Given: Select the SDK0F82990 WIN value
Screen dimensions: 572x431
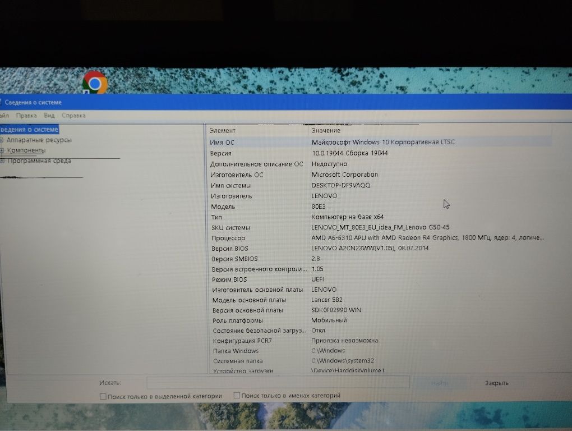Looking at the screenshot, I should 336,310.
